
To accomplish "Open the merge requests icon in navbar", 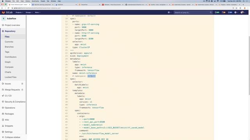I will (x=223, y=12).
